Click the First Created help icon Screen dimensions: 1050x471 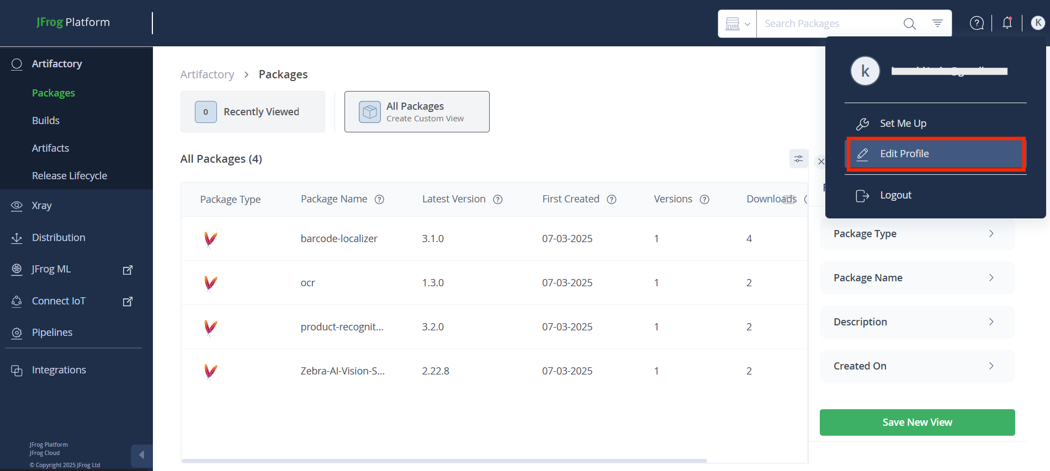point(612,200)
